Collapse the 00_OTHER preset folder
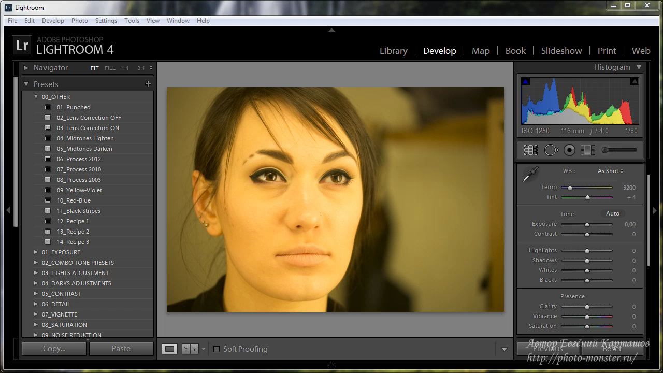Viewport: 663px width, 373px height. click(36, 97)
